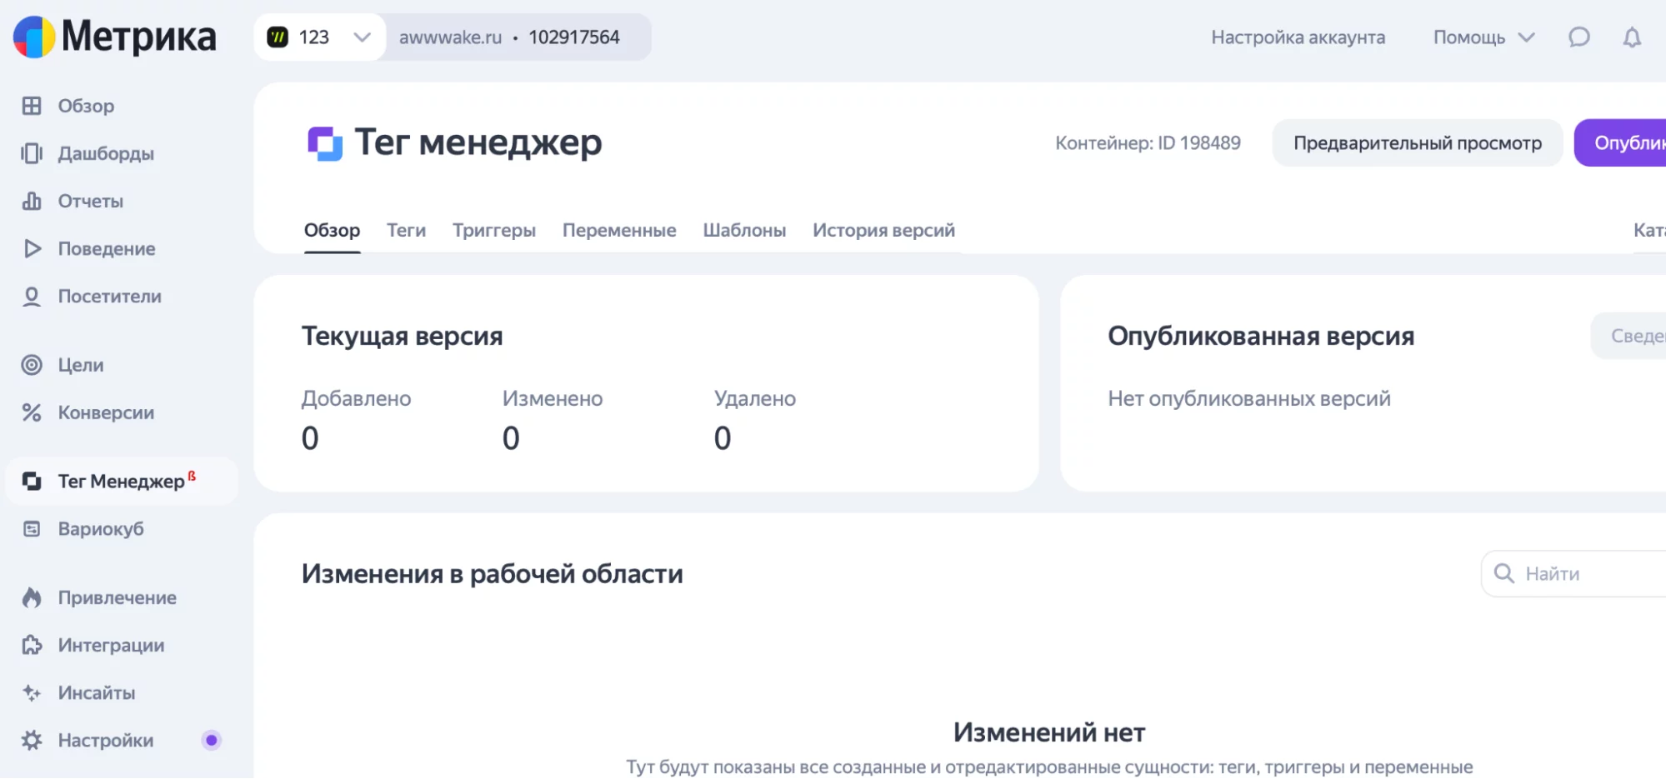Switch to the Триггеры tab
This screenshot has height=779, width=1666.
point(493,231)
